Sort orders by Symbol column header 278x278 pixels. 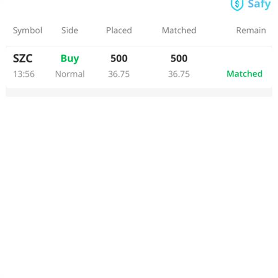click(27, 31)
